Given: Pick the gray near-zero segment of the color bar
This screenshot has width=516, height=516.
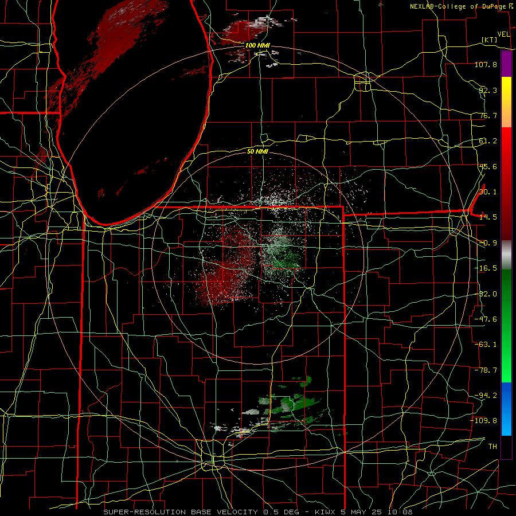Looking at the screenshot, I should pos(506,255).
